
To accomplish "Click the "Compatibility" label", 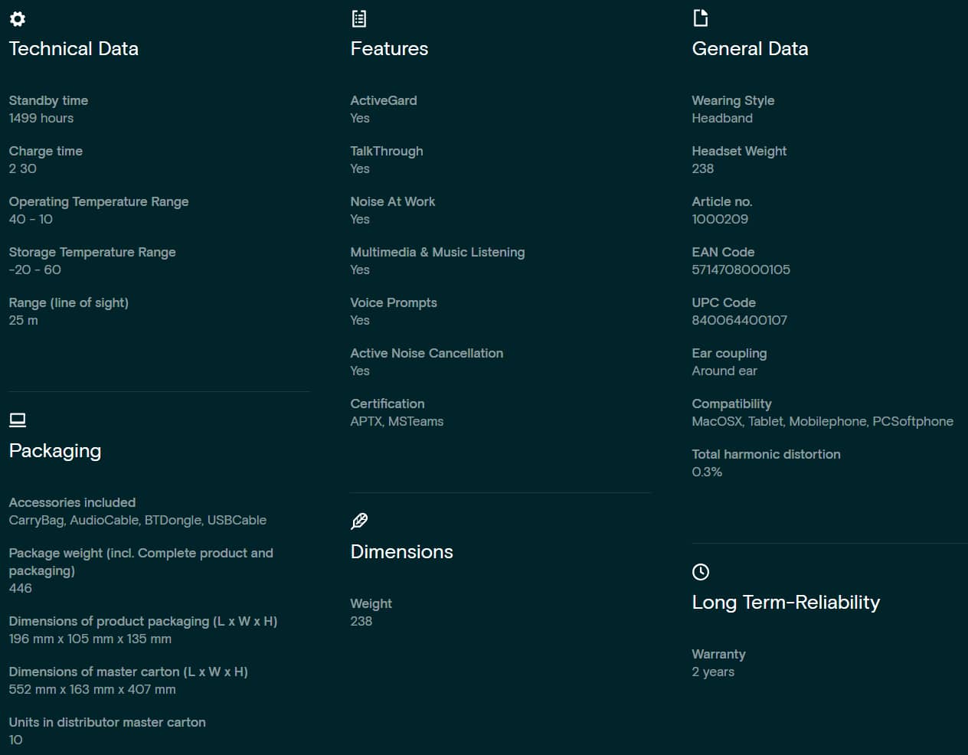I will pos(731,404).
